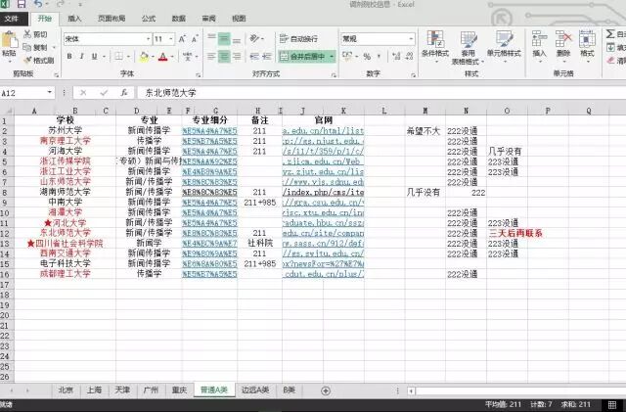
Task: Open the cell borders dropdown
Action: coord(128,57)
